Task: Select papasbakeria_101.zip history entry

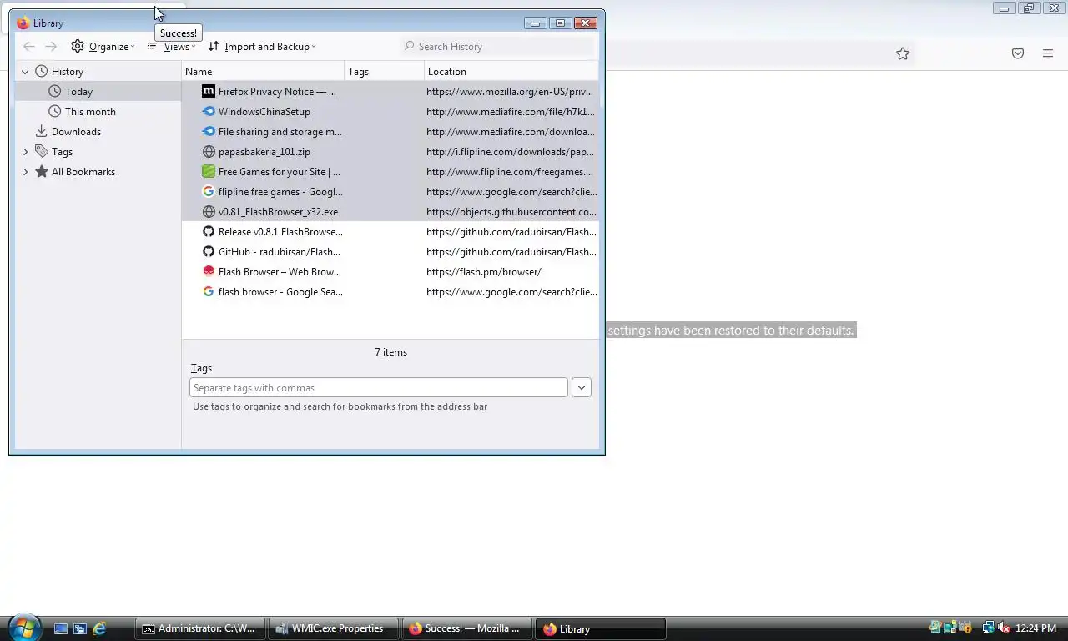Action: 390,152
